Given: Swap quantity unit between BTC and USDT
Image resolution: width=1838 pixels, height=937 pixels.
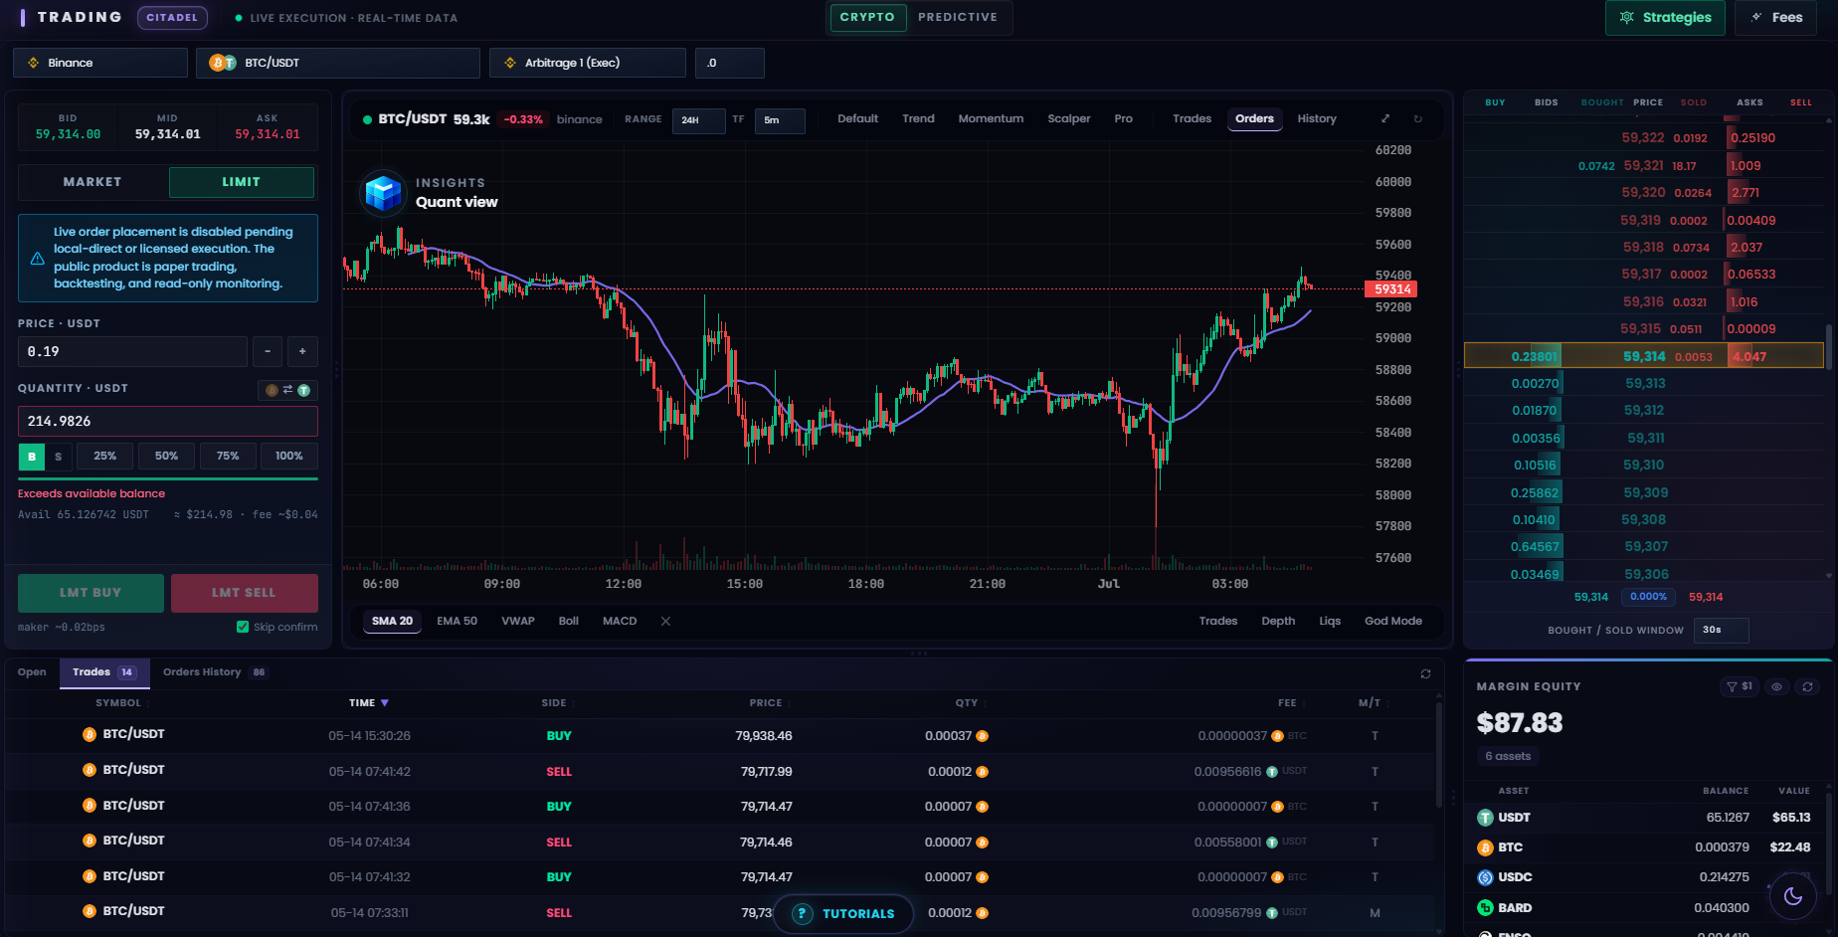Looking at the screenshot, I should click(x=287, y=390).
